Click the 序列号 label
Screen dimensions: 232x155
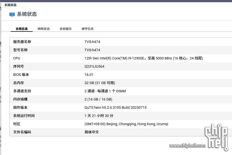click(x=18, y=67)
